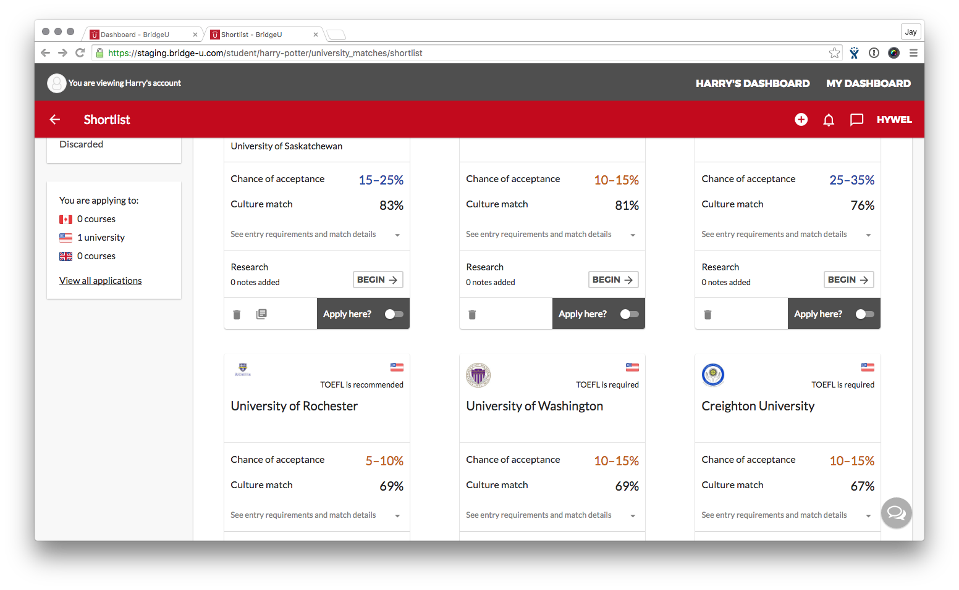The image size is (959, 590).
Task: Click the Jay profile button in Chrome
Action: point(911,32)
